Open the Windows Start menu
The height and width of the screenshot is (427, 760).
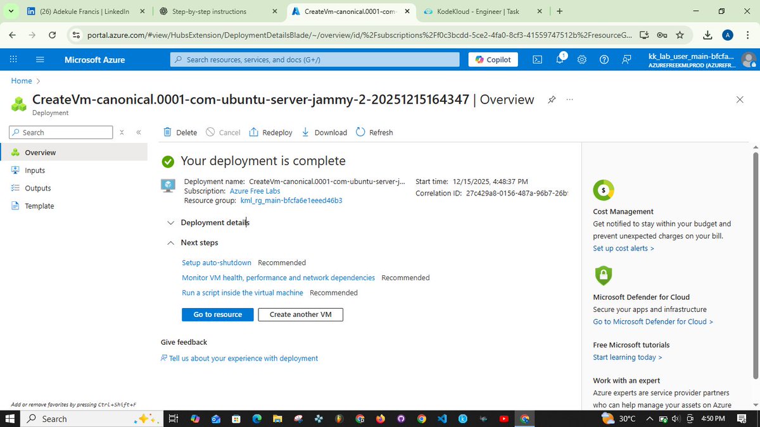(x=9, y=419)
